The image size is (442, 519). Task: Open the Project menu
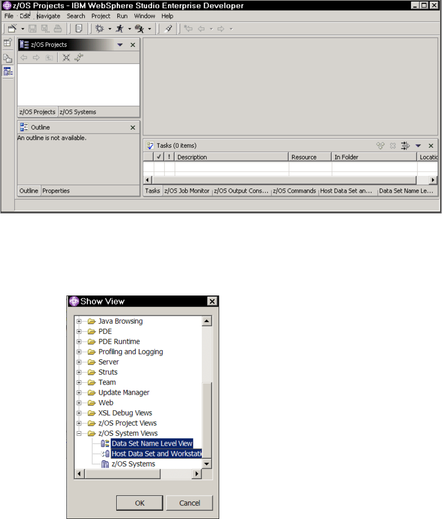click(x=100, y=16)
